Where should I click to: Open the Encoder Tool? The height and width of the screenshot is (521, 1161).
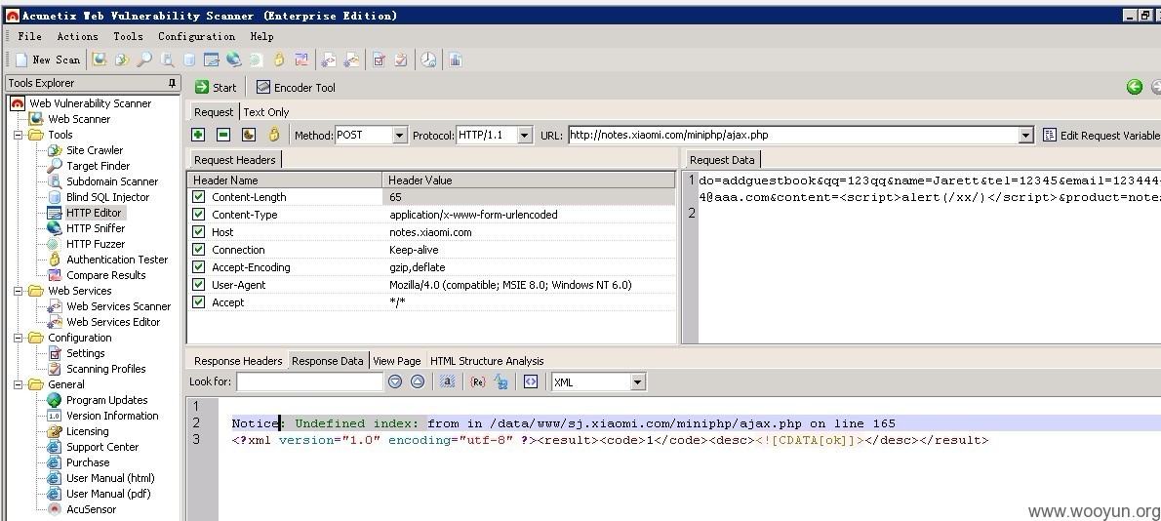point(296,88)
